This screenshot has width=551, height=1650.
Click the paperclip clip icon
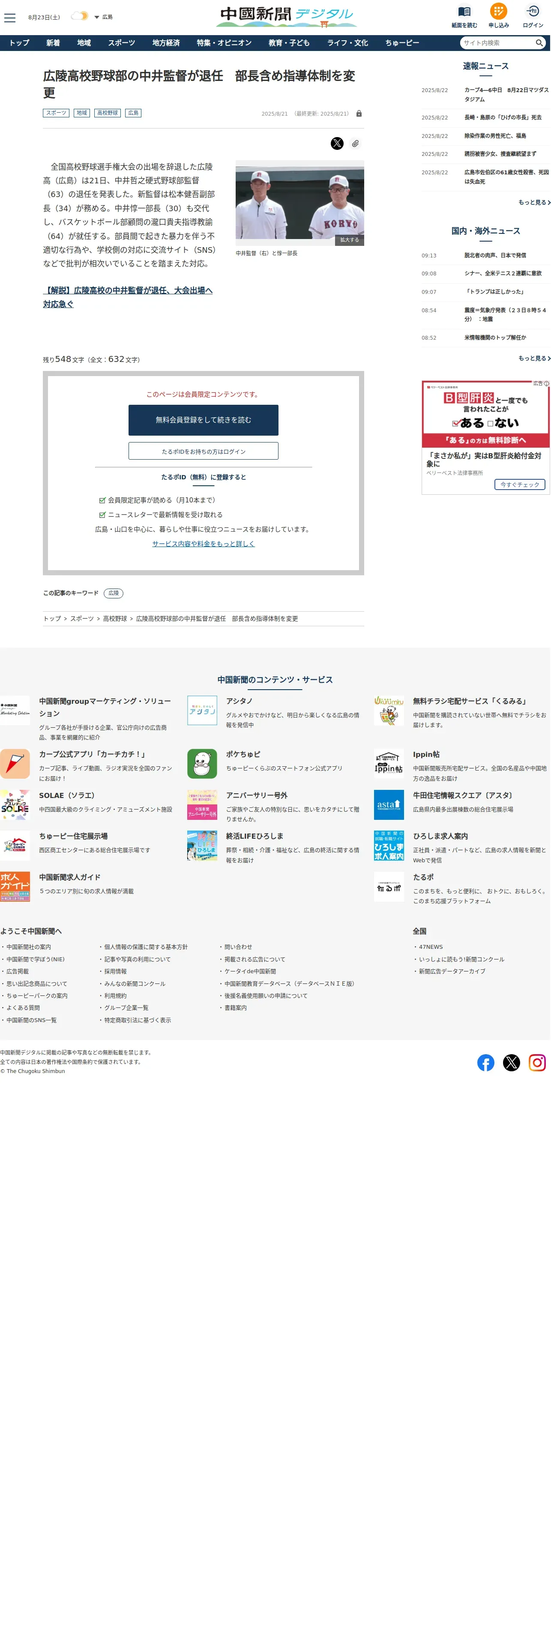pos(355,143)
